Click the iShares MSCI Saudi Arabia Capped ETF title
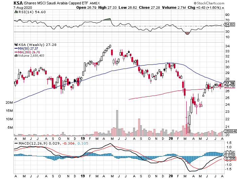This screenshot has height=179, width=237. click(56, 3)
